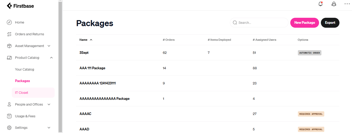The width and height of the screenshot is (352, 133).
Task: Click the Asset Management box icon
Action: click(9, 46)
